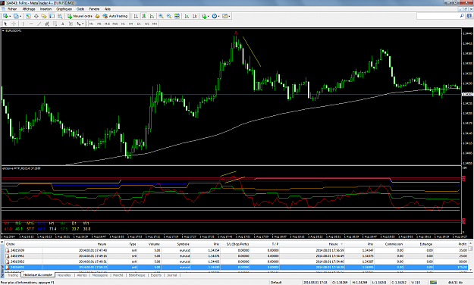Open the indicators list icon
This screenshot has height=285, width=474.
coord(204,16)
